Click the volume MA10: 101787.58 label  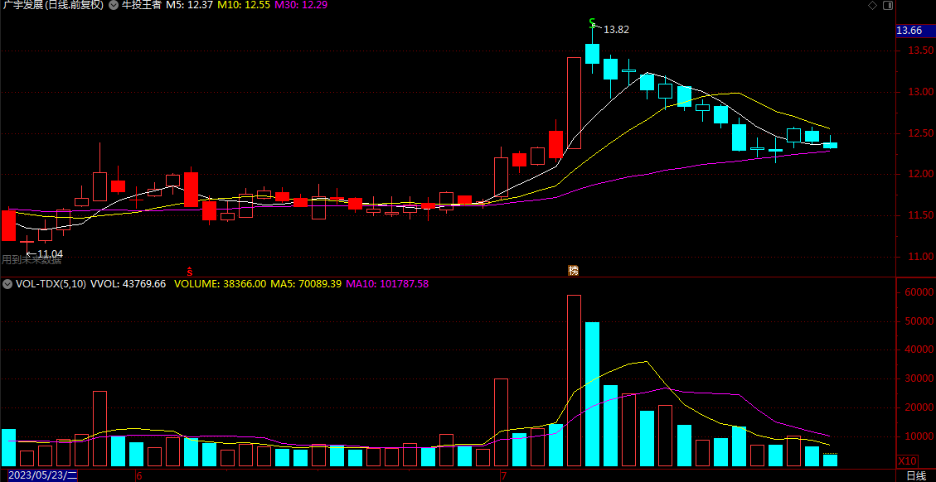point(386,284)
